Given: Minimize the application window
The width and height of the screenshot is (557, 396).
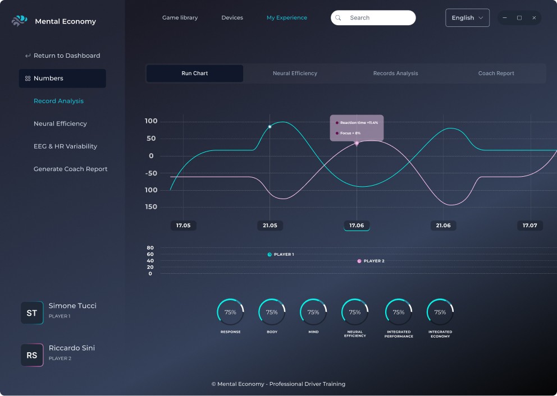Looking at the screenshot, I should [x=505, y=18].
